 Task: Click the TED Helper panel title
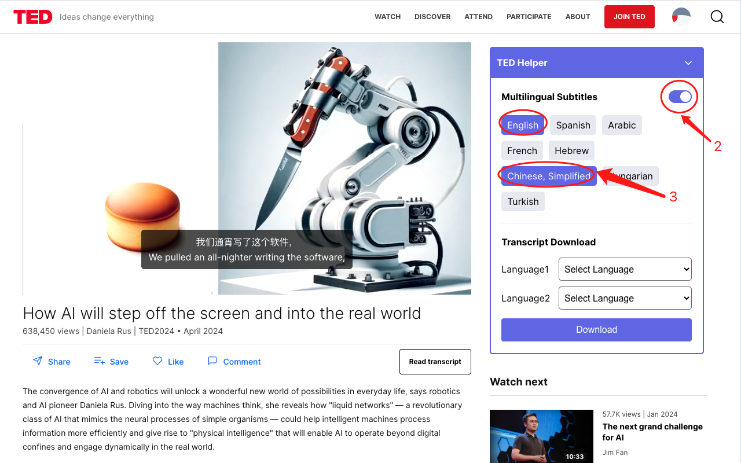click(522, 63)
